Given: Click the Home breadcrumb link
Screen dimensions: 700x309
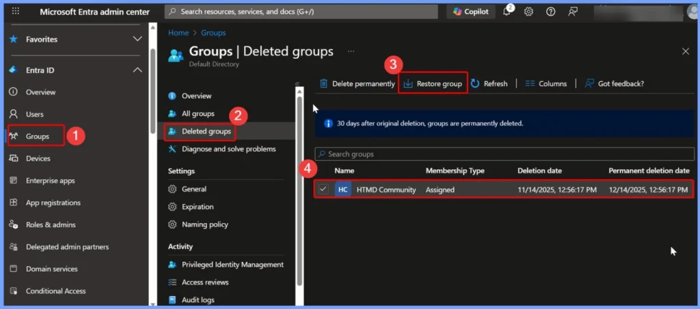Looking at the screenshot, I should coord(178,33).
